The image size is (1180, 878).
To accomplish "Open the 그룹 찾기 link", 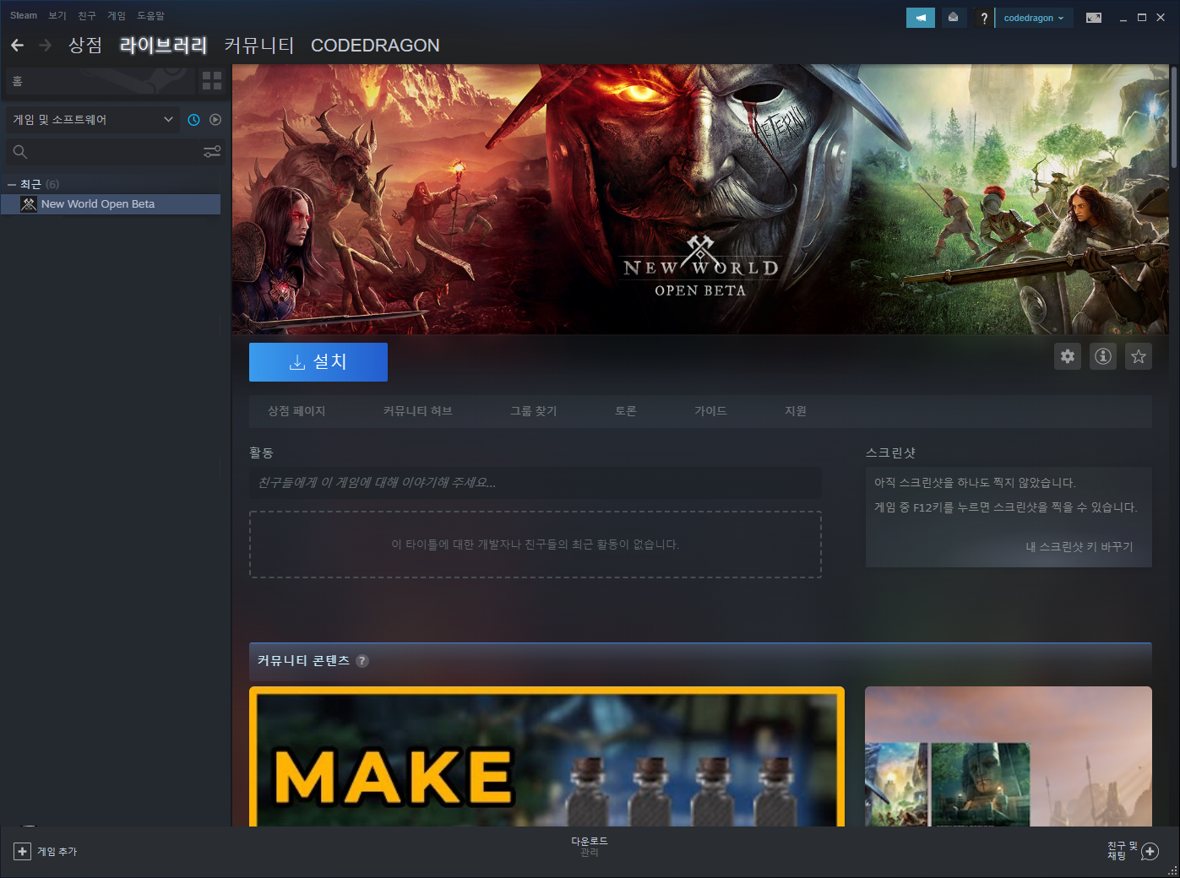I will [x=534, y=411].
